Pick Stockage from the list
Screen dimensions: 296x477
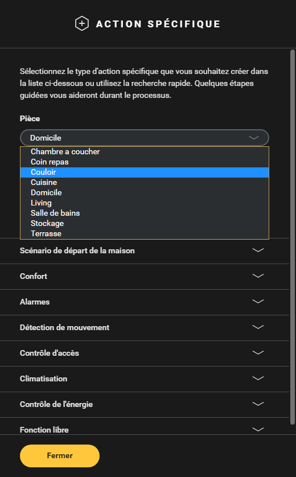point(145,223)
